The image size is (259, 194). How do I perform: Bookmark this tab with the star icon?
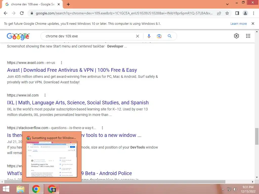(x=227, y=13)
